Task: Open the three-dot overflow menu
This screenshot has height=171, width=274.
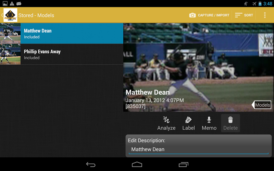Action: pyautogui.click(x=265, y=15)
